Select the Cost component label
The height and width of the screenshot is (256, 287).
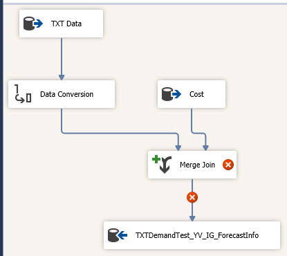pos(196,94)
